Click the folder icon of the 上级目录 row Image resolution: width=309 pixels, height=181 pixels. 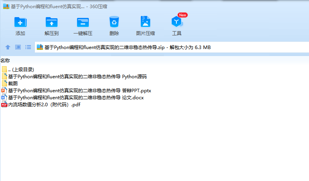[x=4, y=70]
